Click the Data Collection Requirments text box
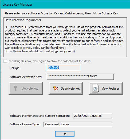 [65, 37]
